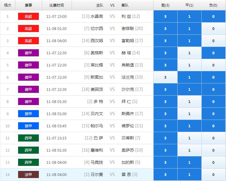Click row number 14

[7, 175]
